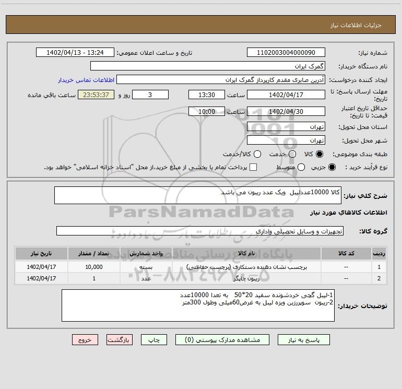
Task: Click the برچسب نشان دهنده دستکاری item cell
Action: [246, 267]
